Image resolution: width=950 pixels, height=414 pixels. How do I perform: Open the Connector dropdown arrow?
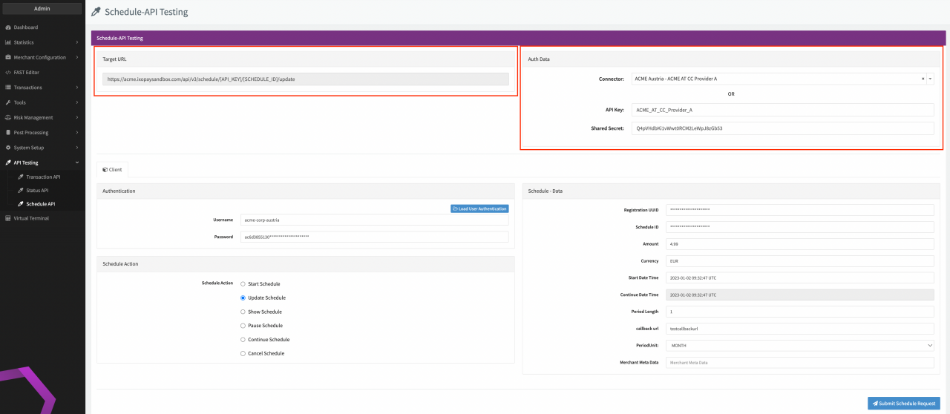[930, 79]
